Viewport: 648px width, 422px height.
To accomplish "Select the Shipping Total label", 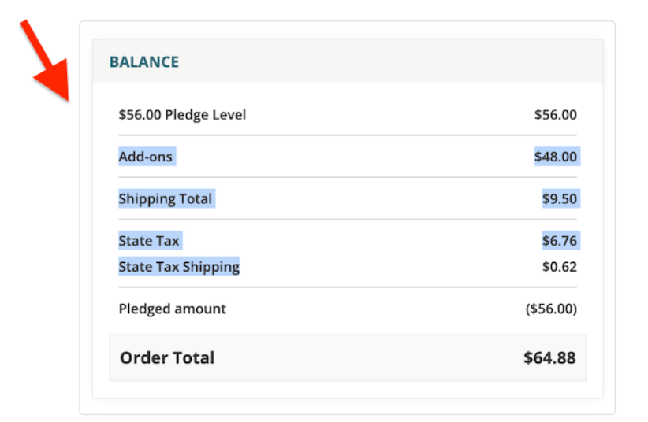I will click(166, 198).
